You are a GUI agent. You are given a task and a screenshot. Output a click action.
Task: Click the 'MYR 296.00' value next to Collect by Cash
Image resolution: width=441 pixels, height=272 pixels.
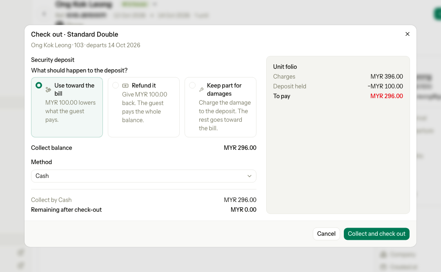point(240,200)
